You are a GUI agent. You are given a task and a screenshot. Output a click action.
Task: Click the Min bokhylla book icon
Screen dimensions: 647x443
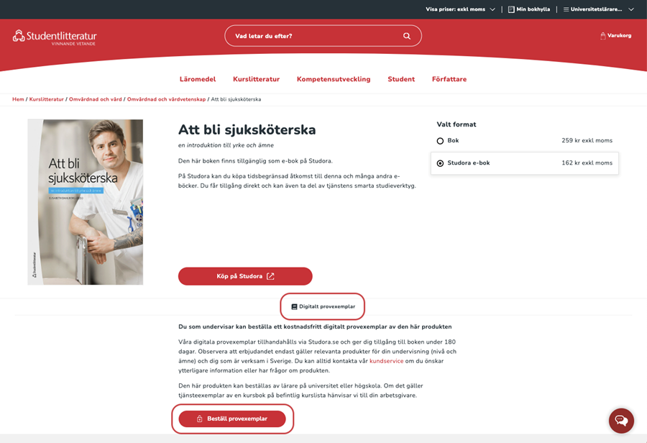pos(511,9)
